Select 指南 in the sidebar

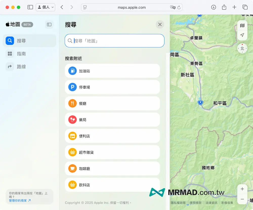pos(21,54)
